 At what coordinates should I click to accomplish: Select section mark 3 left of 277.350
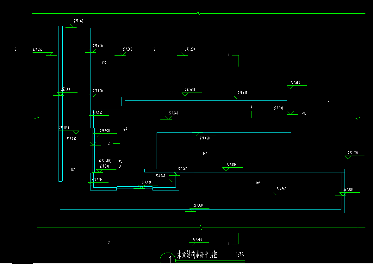(x=16, y=49)
